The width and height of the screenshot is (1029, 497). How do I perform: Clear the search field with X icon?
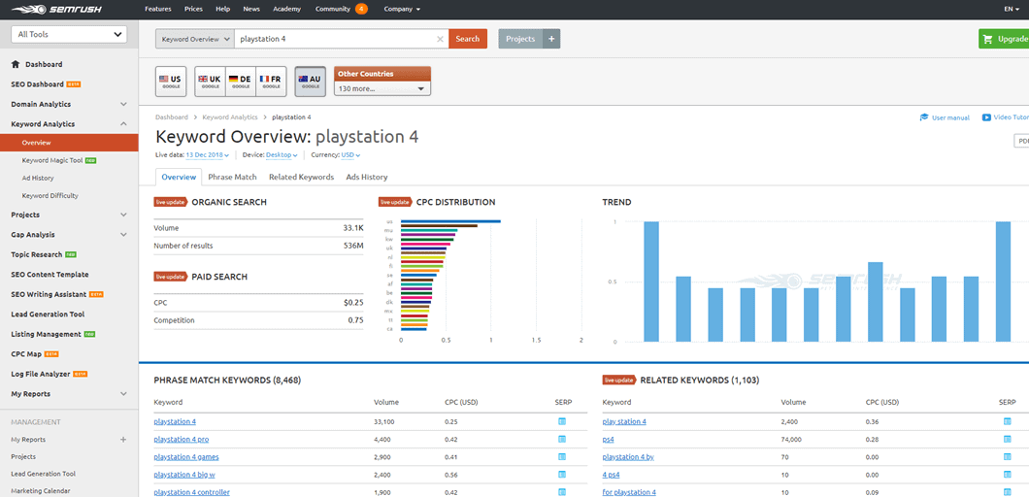(441, 39)
